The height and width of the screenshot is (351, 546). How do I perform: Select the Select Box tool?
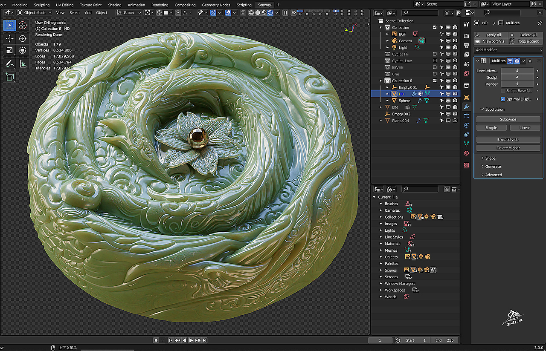(10, 26)
